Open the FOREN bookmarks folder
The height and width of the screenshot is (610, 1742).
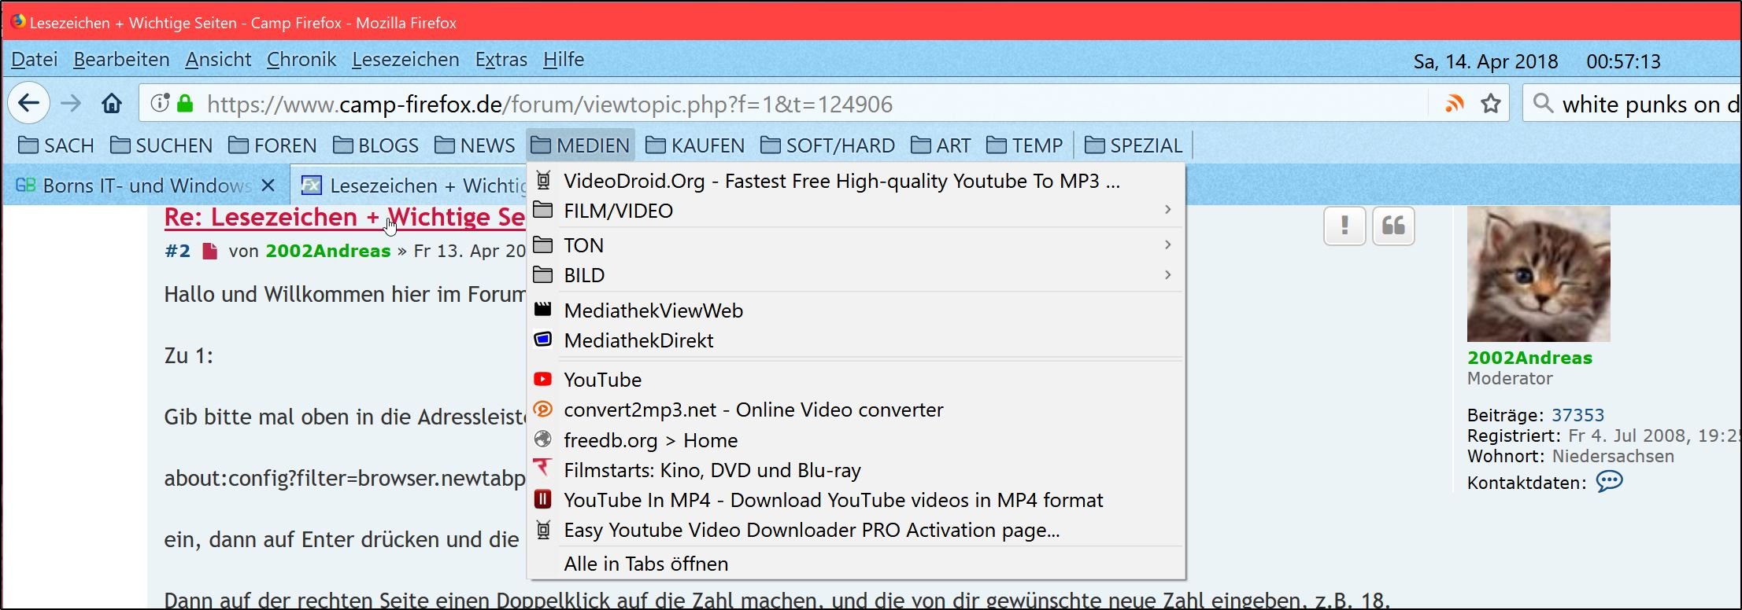point(272,145)
